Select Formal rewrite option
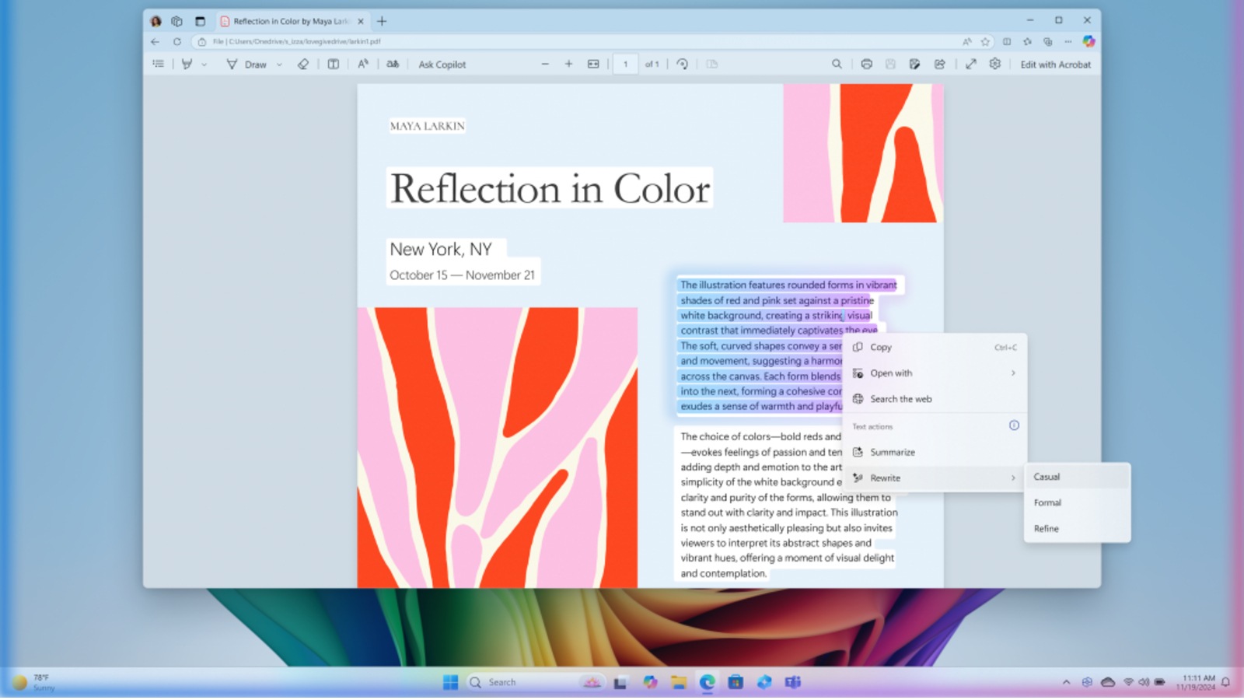This screenshot has width=1244, height=700. [1047, 502]
